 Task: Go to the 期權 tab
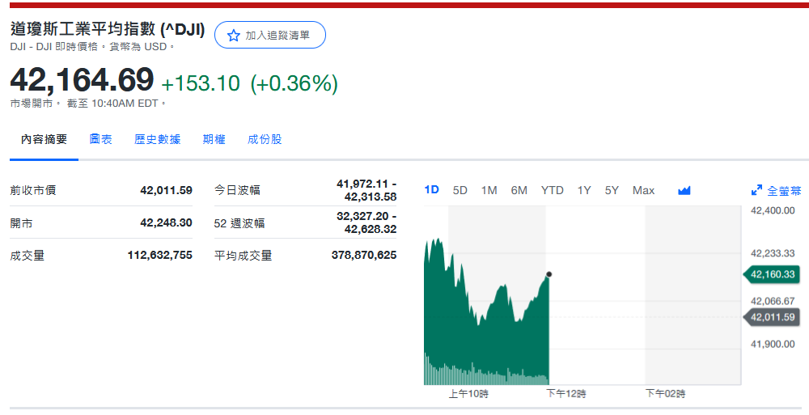coord(214,139)
